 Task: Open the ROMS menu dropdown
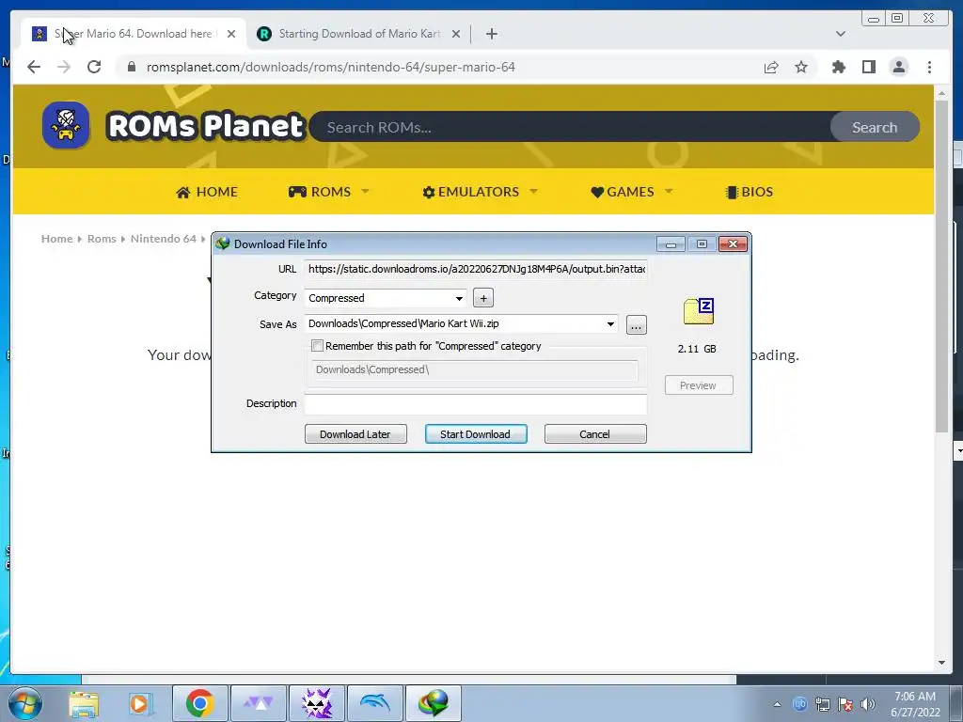point(329,192)
